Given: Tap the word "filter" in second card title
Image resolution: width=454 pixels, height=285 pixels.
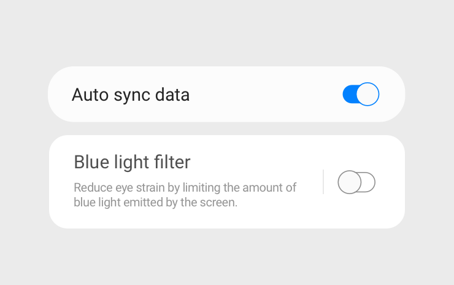Looking at the screenshot, I should 171,162.
